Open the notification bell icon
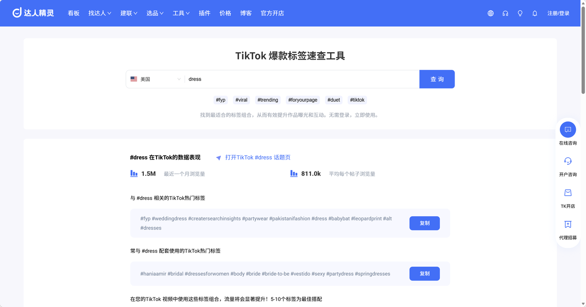The width and height of the screenshot is (586, 307). [534, 13]
